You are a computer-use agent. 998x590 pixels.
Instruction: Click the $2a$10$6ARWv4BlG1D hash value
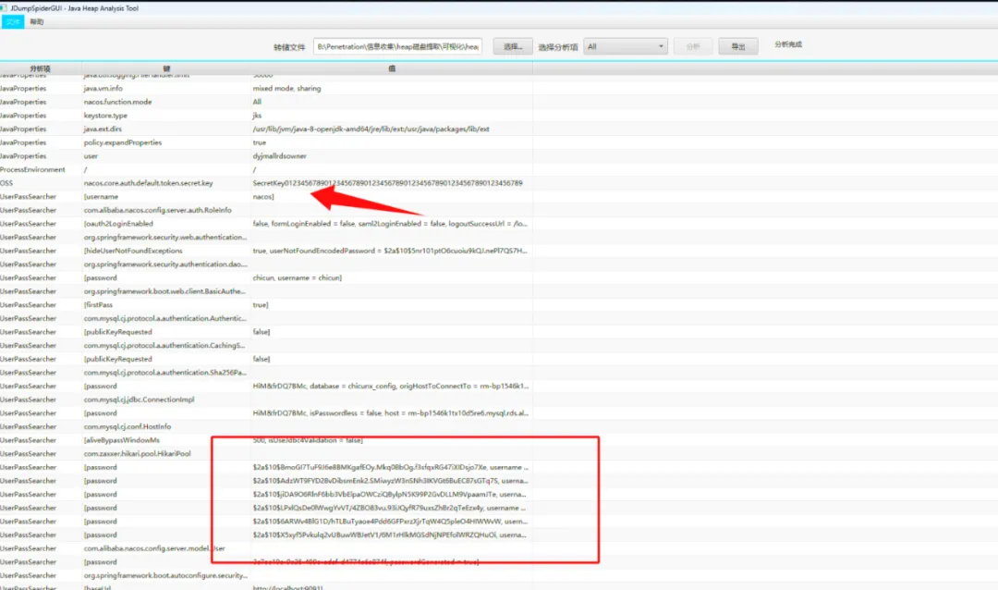[x=390, y=522]
